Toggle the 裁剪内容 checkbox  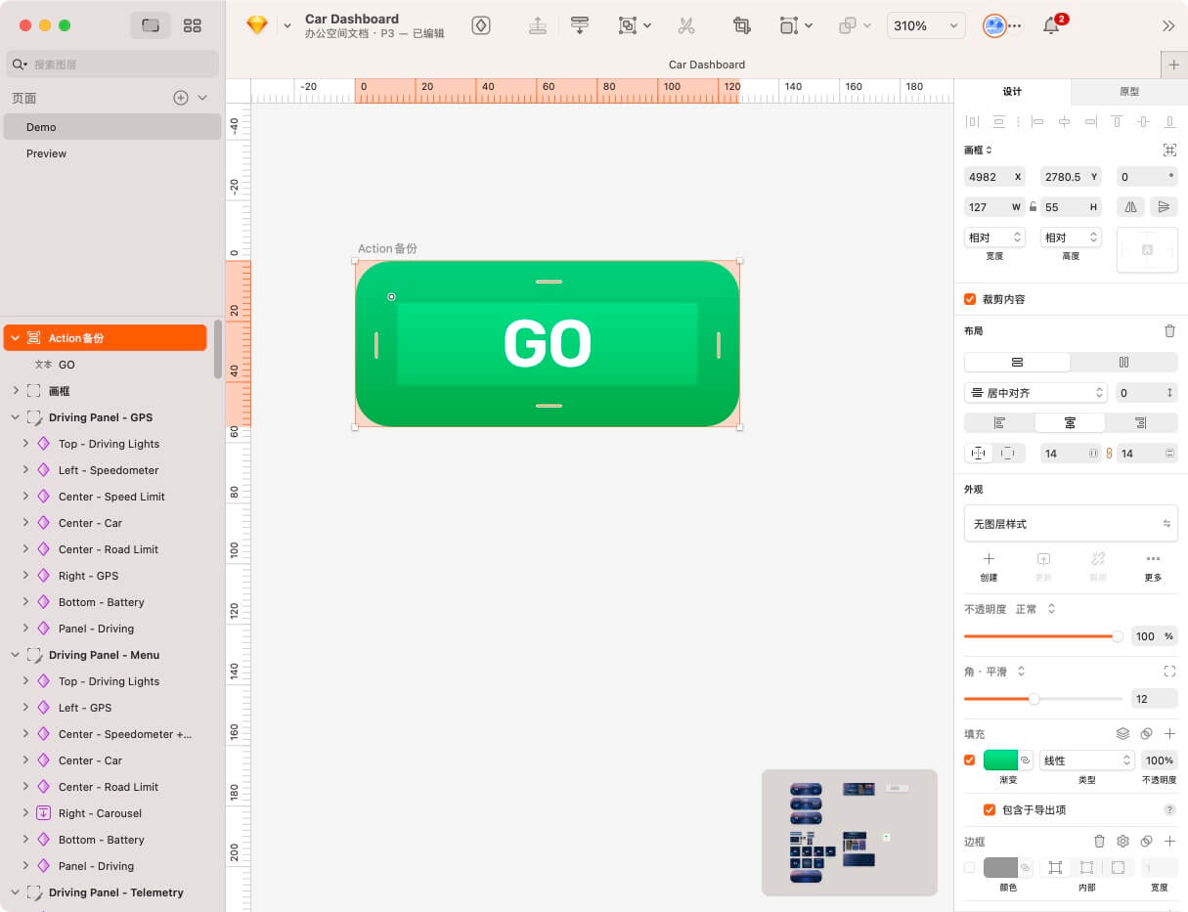tap(970, 299)
